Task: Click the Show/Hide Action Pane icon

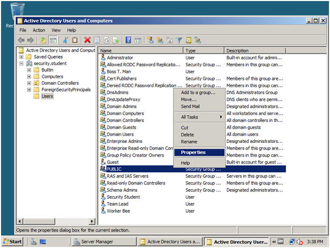Action: click(x=138, y=40)
